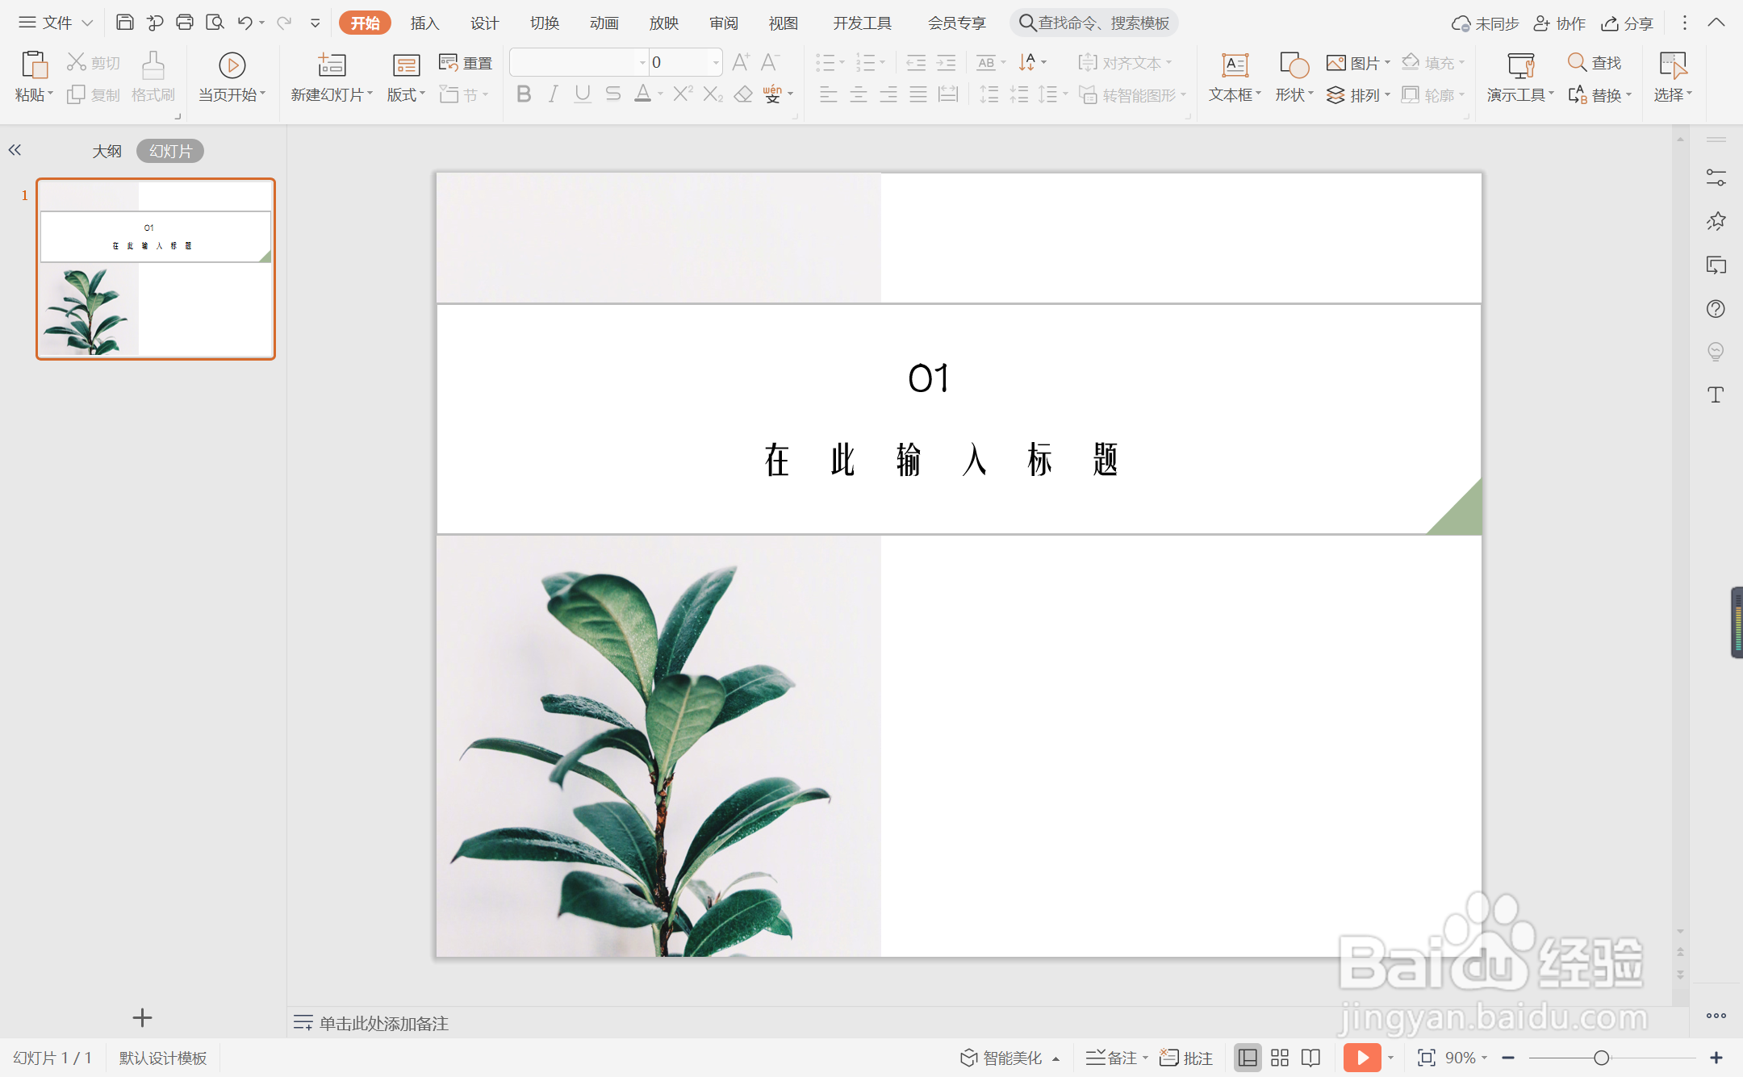Click the increase font size icon

[741, 62]
